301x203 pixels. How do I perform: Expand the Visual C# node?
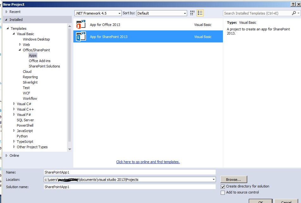click(x=14, y=104)
